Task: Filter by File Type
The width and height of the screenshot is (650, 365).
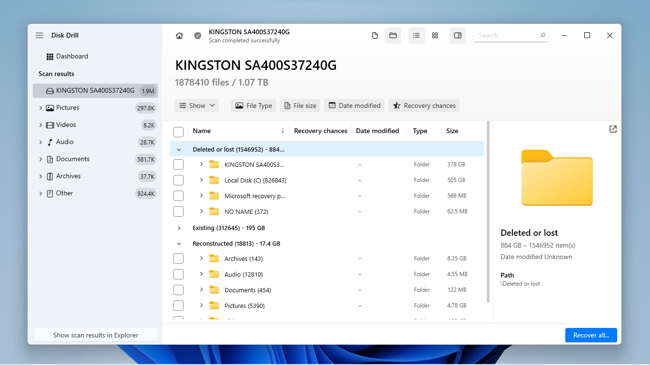Action: 253,106
